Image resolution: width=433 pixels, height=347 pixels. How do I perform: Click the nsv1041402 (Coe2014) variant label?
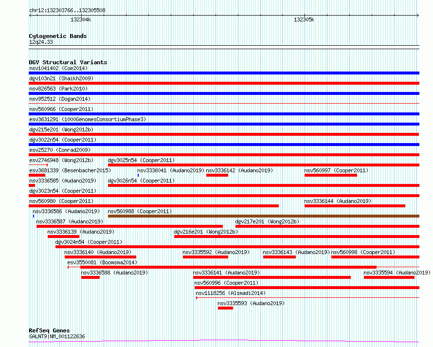click(x=58, y=68)
